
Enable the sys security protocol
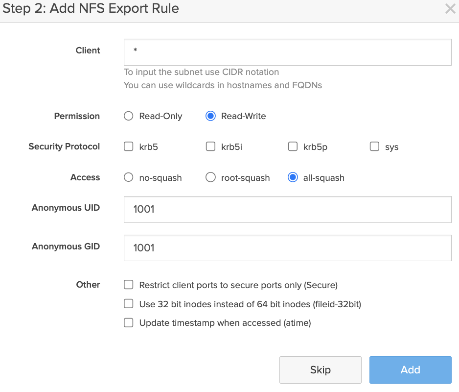coord(375,147)
